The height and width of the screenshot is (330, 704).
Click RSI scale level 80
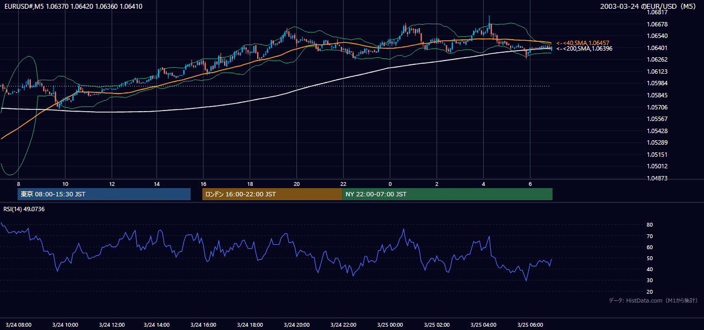(649, 225)
